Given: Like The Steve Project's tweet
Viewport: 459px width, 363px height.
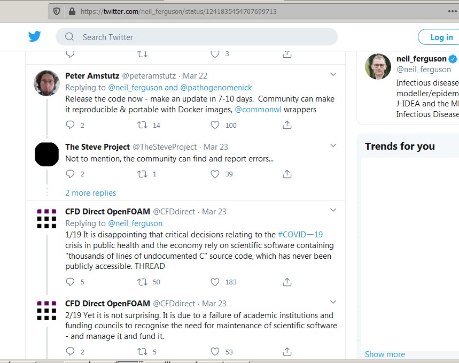Looking at the screenshot, I should coord(215,174).
